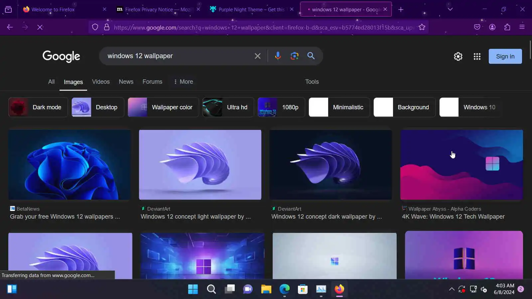Show Videos search results
The width and height of the screenshot is (532, 299).
coord(101,82)
